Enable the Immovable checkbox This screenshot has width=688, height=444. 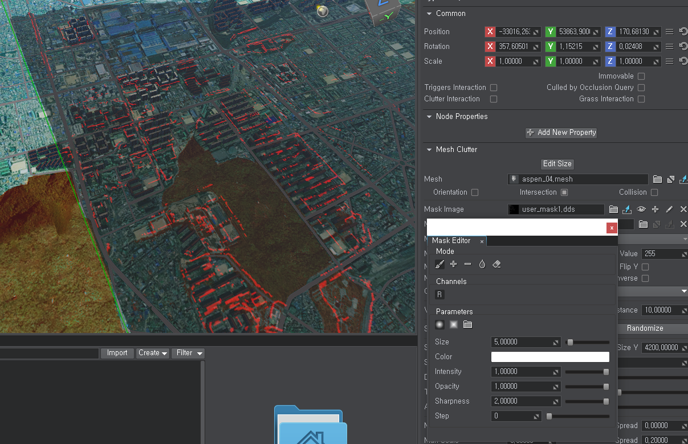[641, 76]
